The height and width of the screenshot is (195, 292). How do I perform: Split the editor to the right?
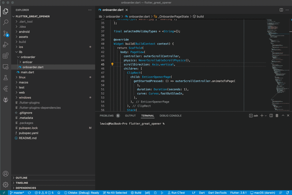[281, 10]
